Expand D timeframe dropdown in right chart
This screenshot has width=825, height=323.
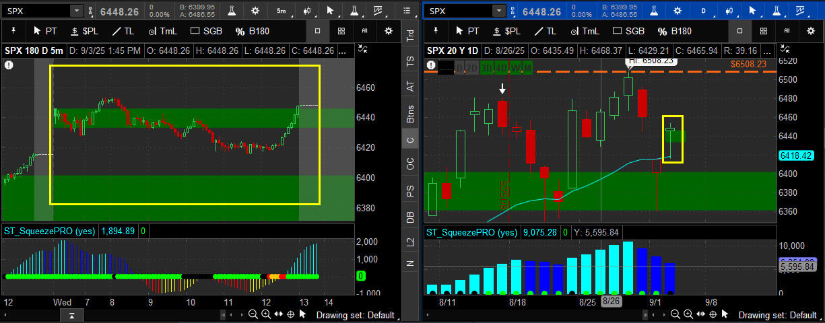[x=703, y=11]
